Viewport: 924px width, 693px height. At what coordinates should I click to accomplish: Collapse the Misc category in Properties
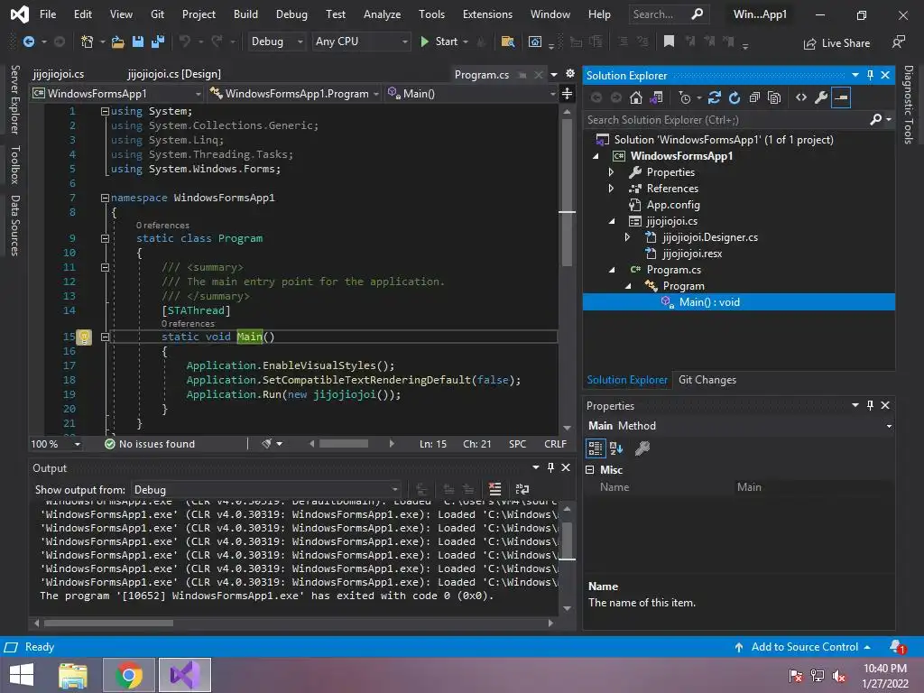tap(590, 469)
